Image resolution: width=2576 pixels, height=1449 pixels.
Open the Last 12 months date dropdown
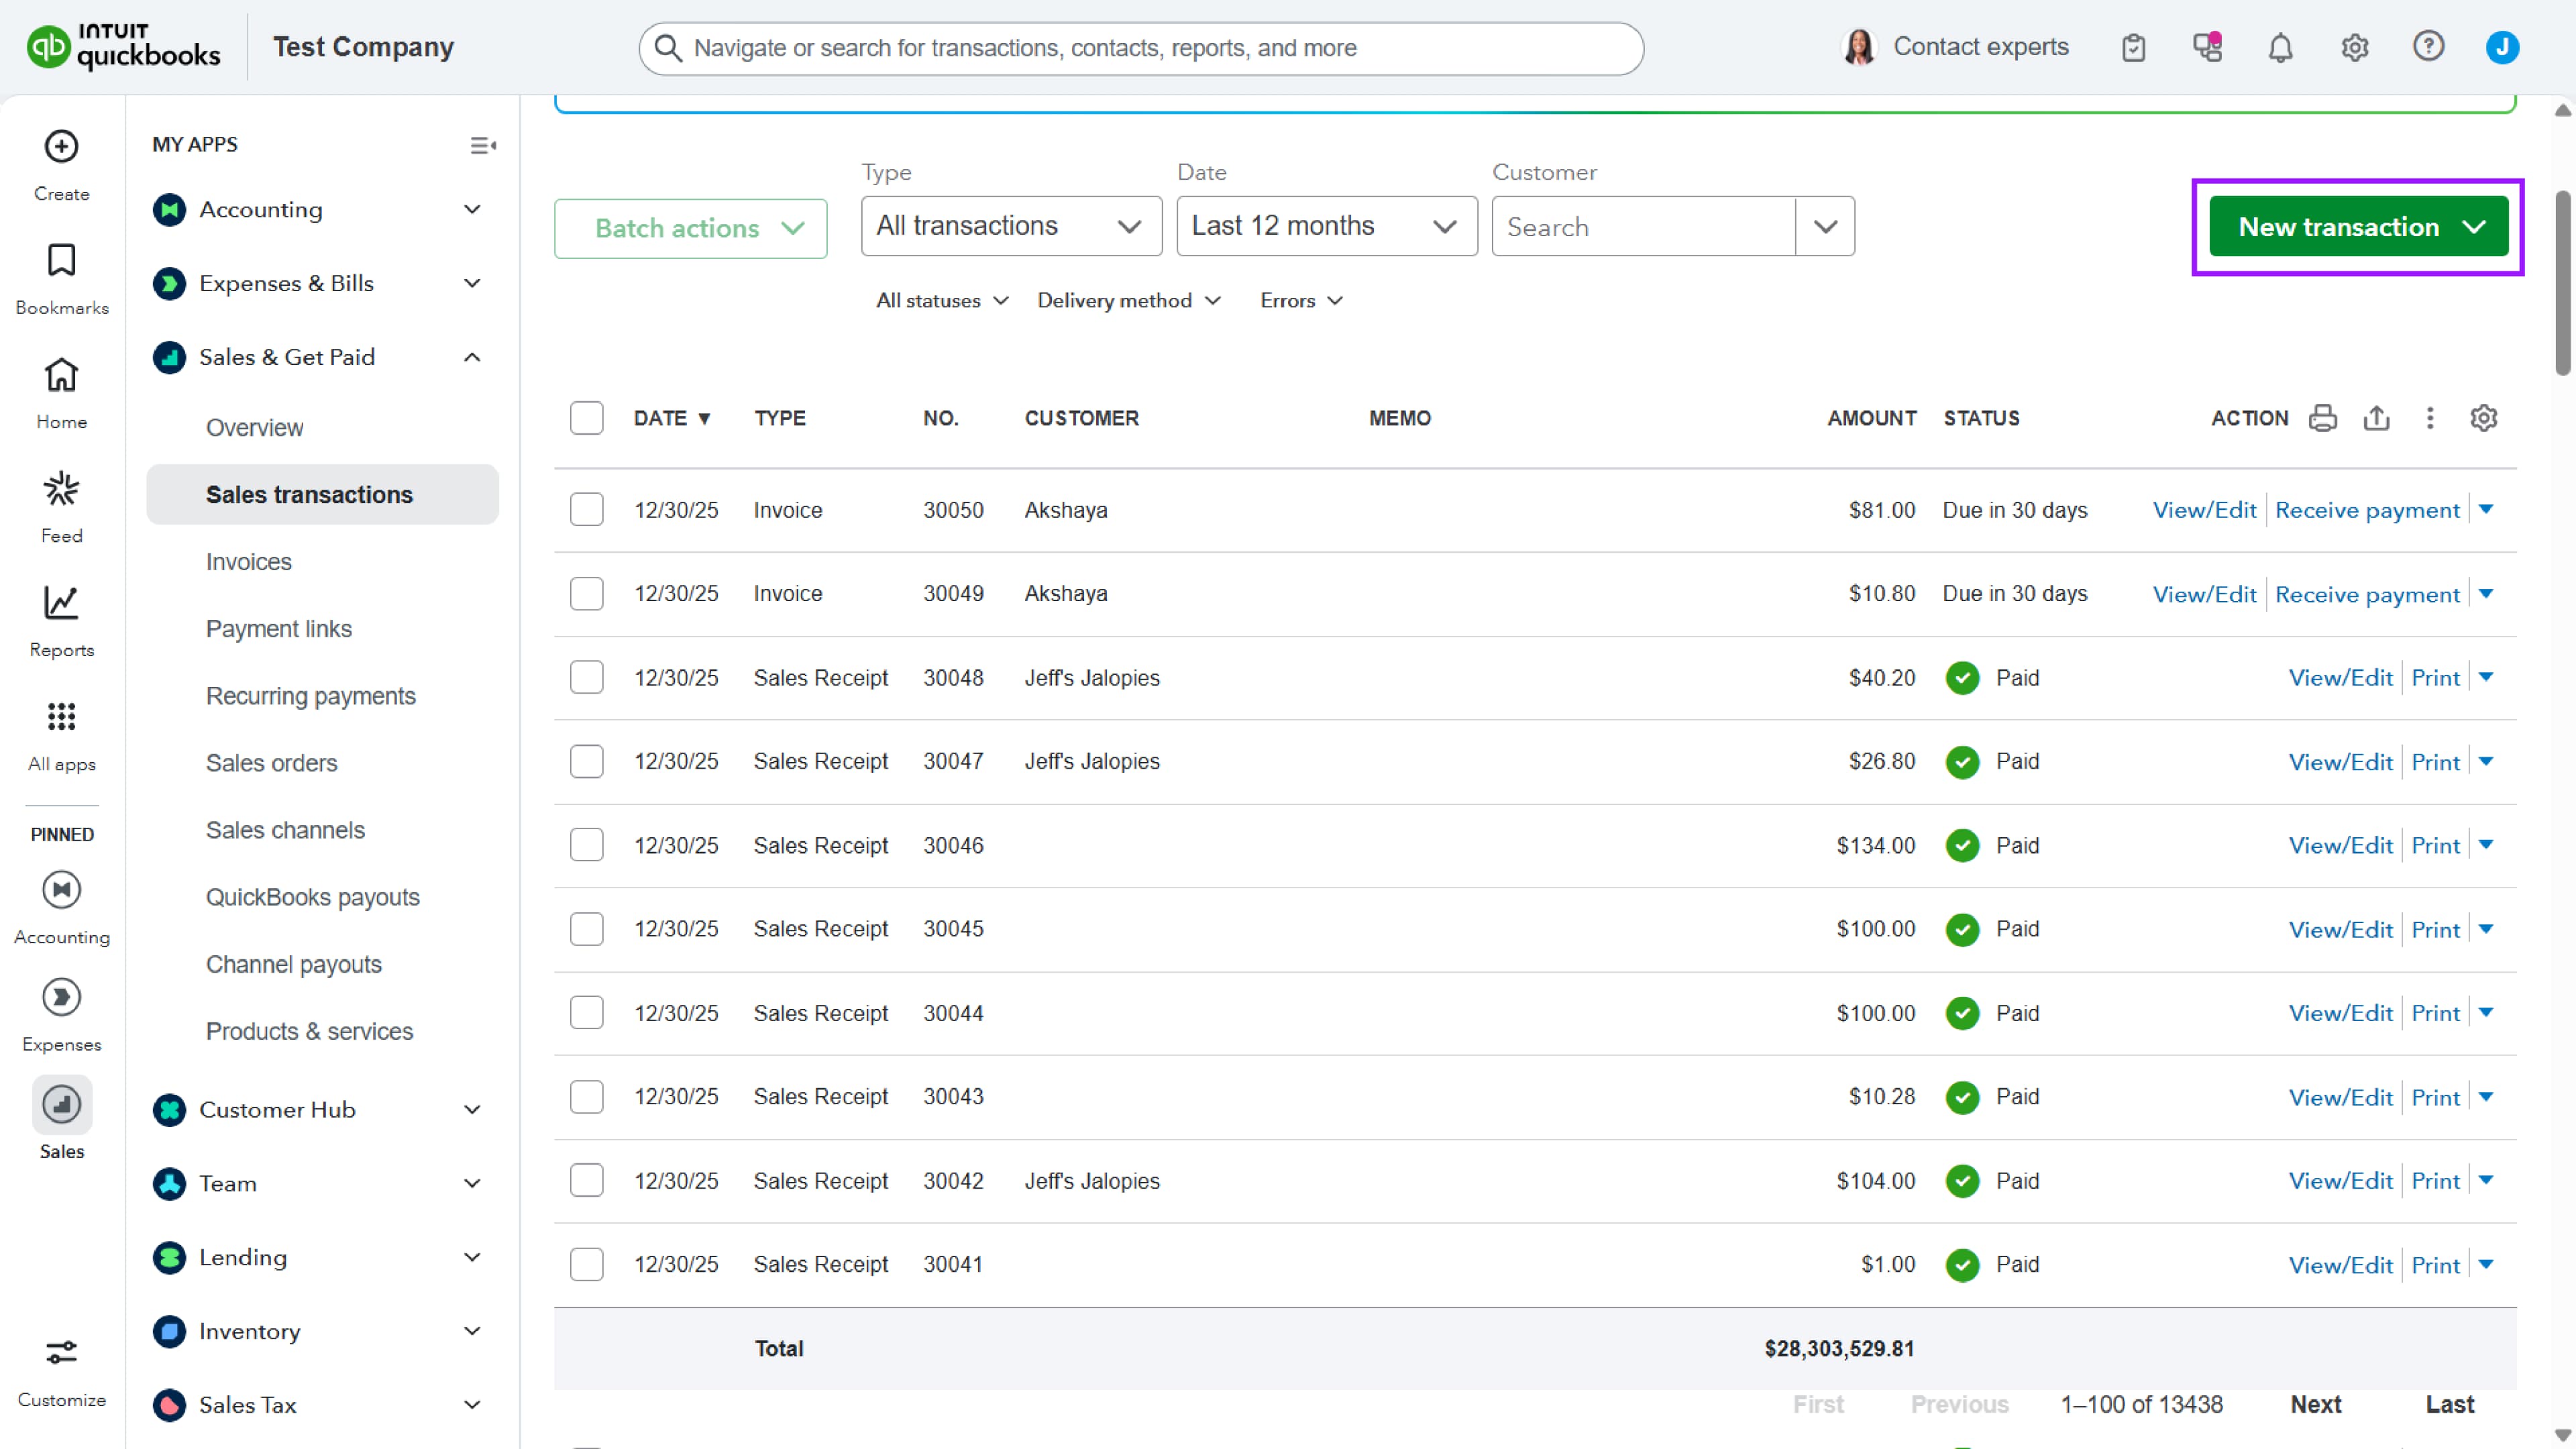[1326, 226]
